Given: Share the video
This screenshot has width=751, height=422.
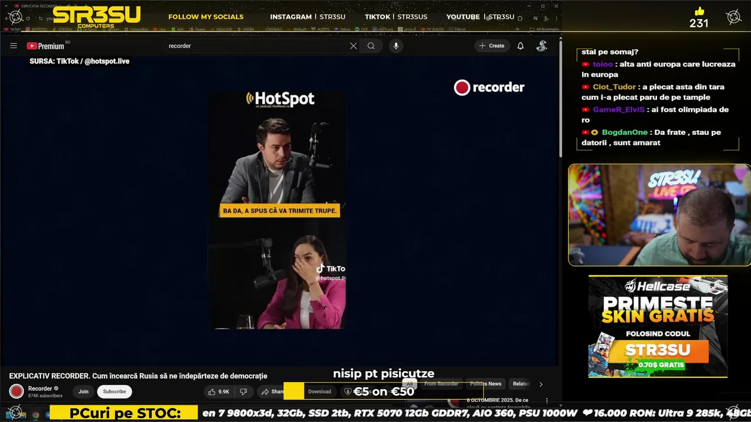Looking at the screenshot, I should [x=273, y=392].
